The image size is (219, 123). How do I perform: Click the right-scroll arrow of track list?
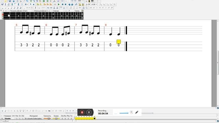pyautogui.click(x=73, y=121)
